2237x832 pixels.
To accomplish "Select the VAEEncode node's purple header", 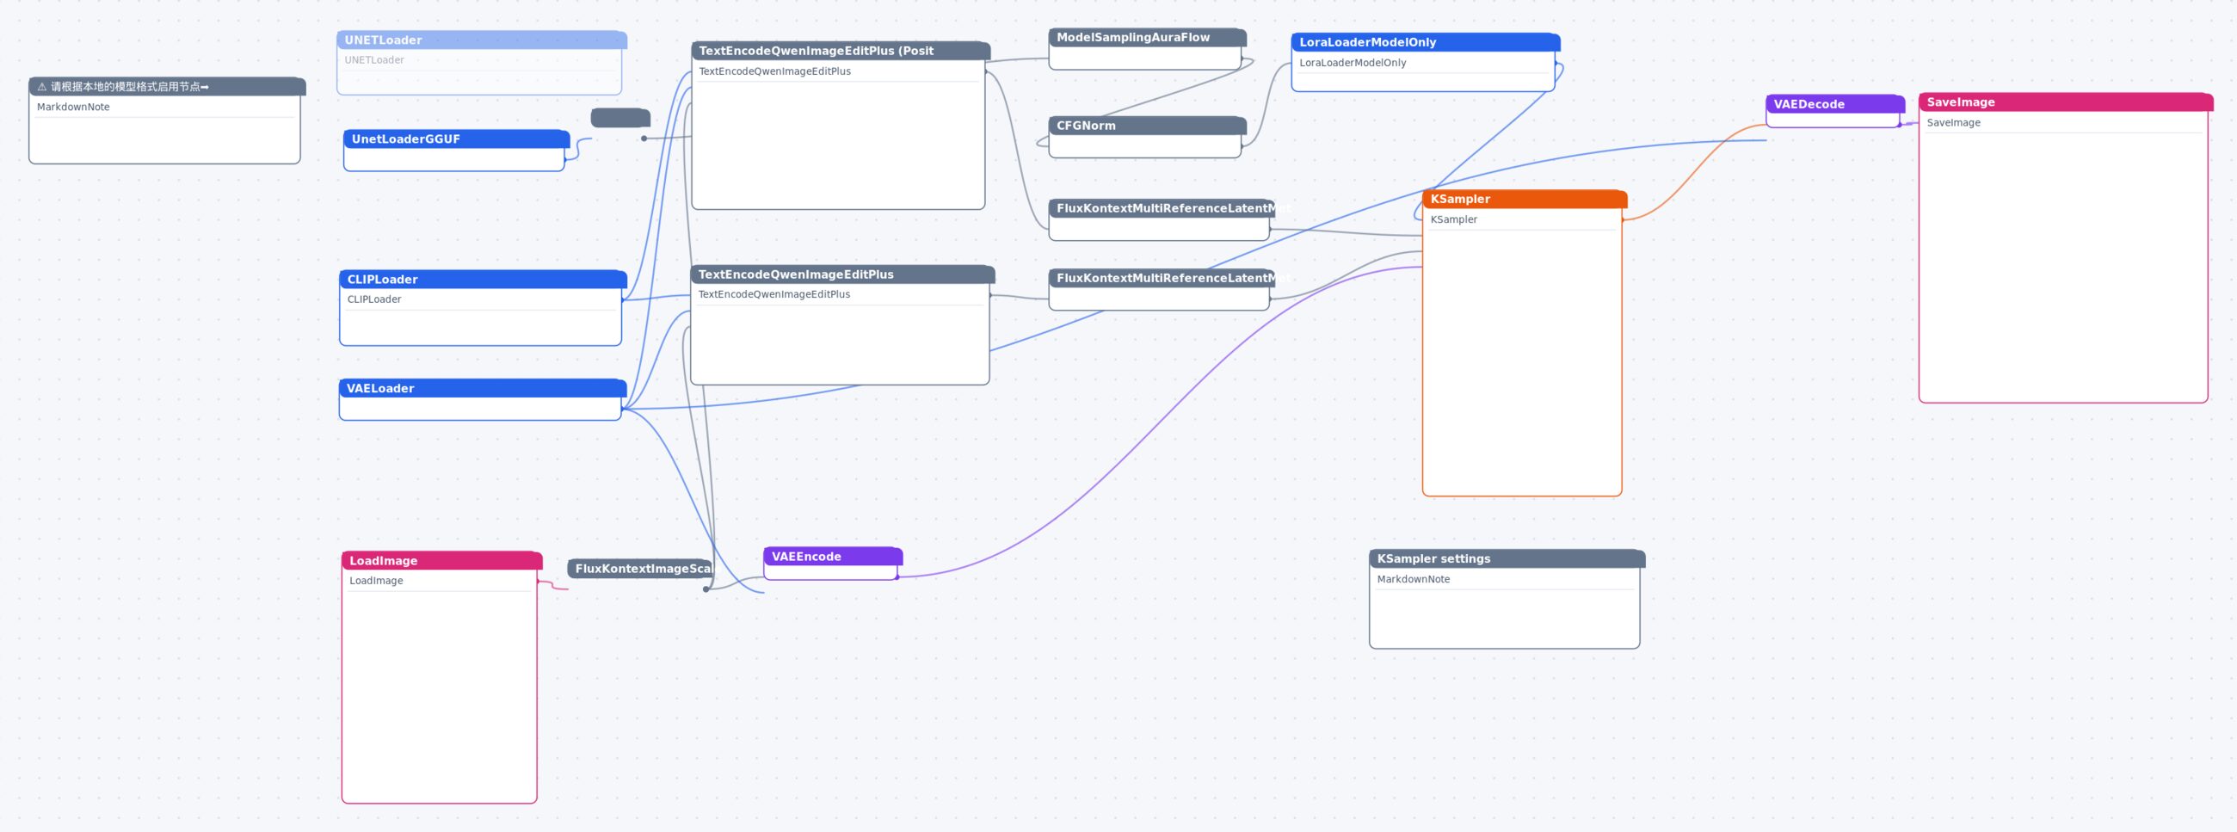I will [x=833, y=556].
